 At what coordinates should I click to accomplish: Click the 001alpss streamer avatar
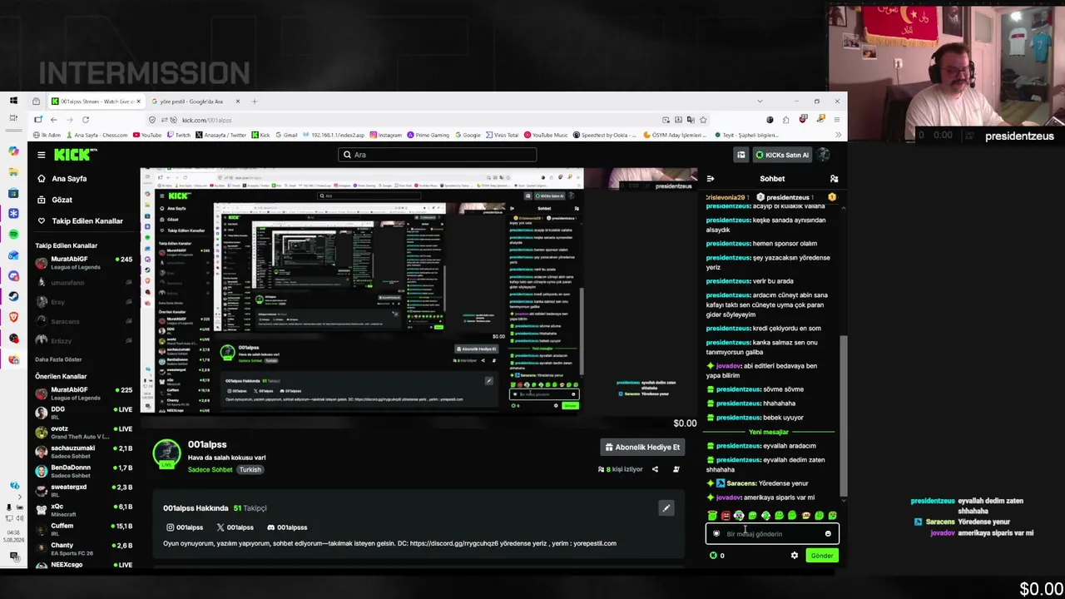click(x=166, y=453)
